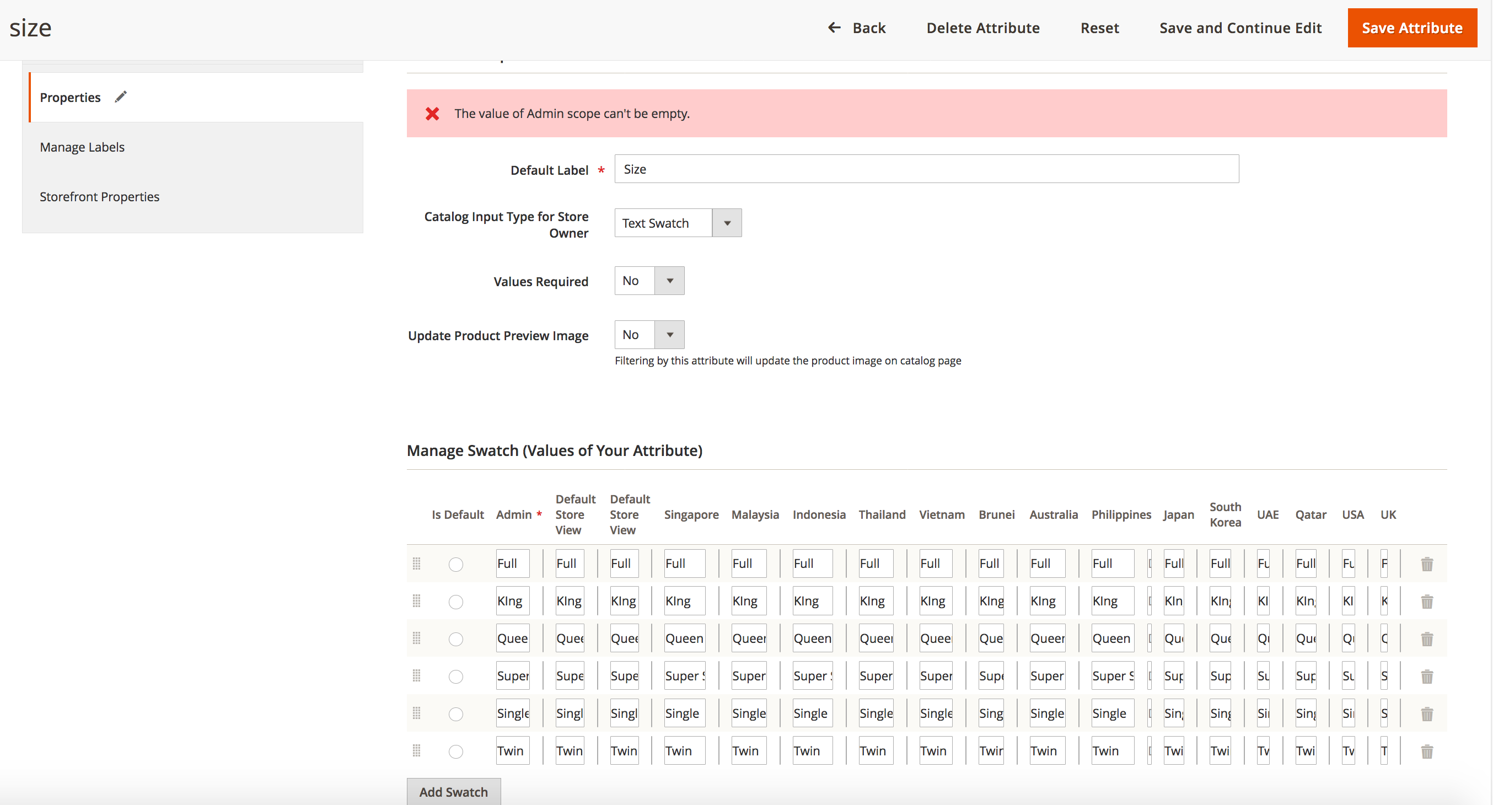Click the drag handle of the King row
1493x805 pixels.
(416, 601)
